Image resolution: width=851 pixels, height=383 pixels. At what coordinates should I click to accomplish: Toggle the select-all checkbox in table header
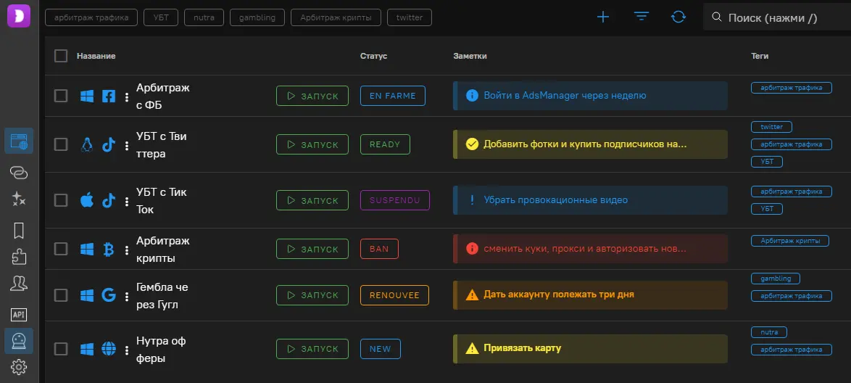[x=61, y=56]
